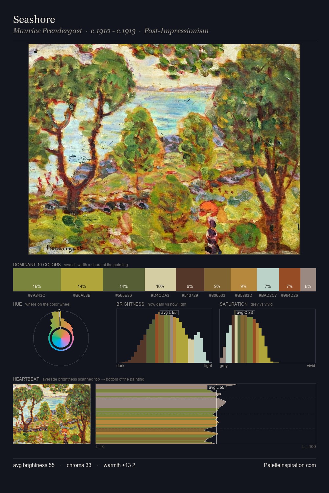The width and height of the screenshot is (329, 493).
Task: Click the 'SATURATION' section heading
Action: click(x=234, y=304)
